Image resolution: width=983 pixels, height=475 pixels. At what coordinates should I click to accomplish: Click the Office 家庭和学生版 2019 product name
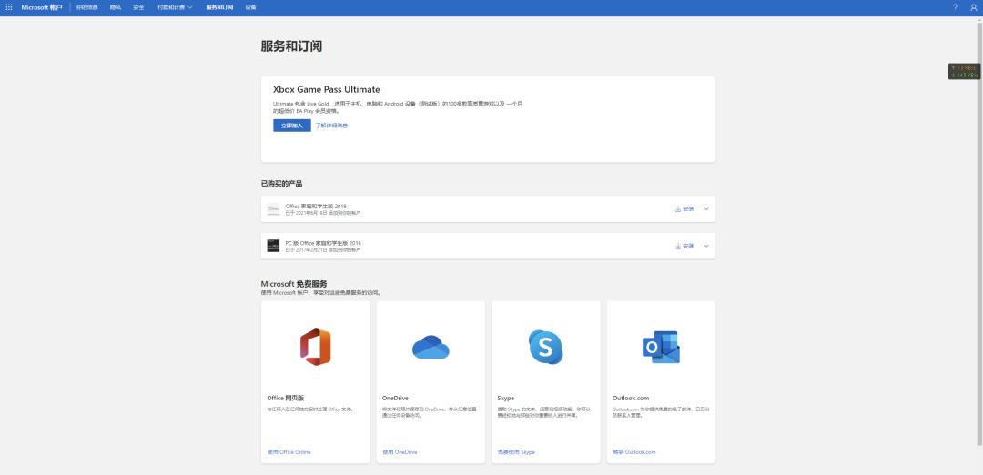tap(316, 206)
